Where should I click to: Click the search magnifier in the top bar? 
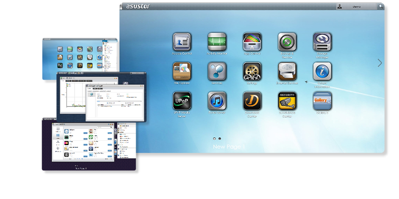[380, 7]
